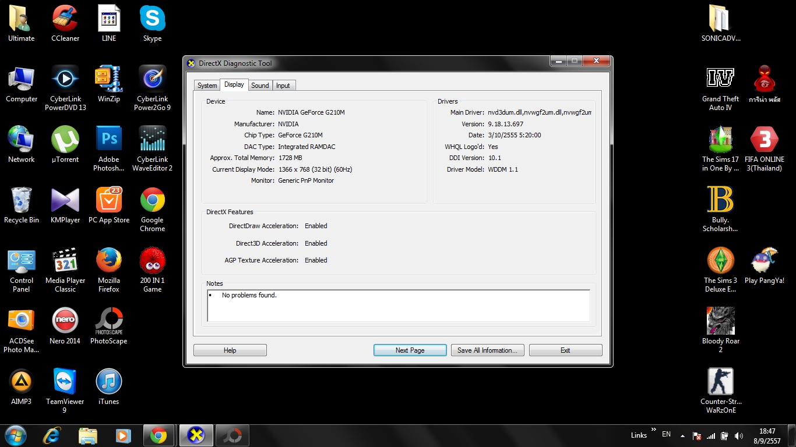The image size is (796, 447).
Task: Select the LINE desktop shortcut
Action: click(x=109, y=24)
